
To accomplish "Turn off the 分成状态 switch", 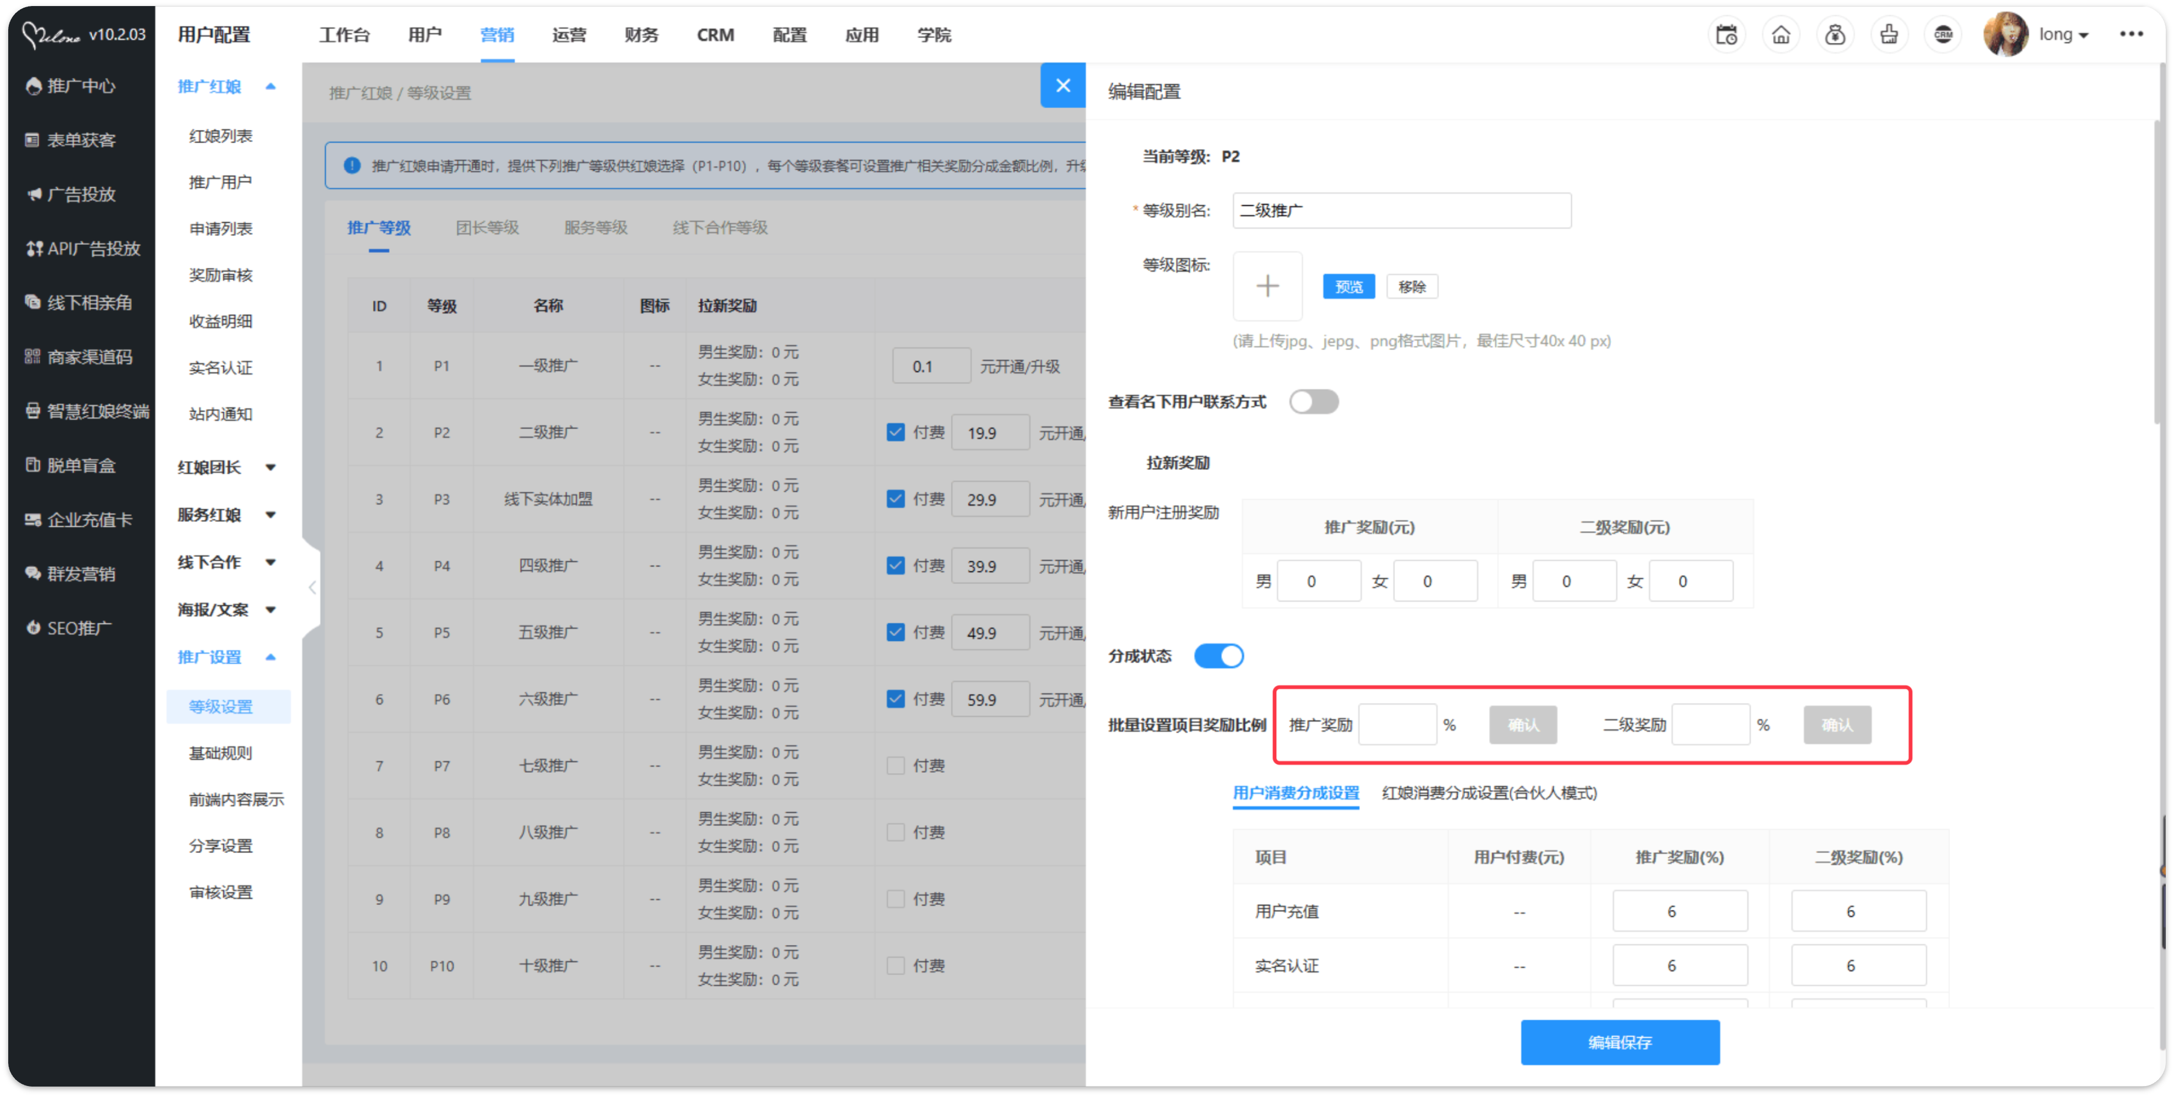I will click(x=1219, y=656).
